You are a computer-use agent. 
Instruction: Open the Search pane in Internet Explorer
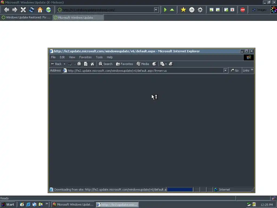tap(106, 64)
